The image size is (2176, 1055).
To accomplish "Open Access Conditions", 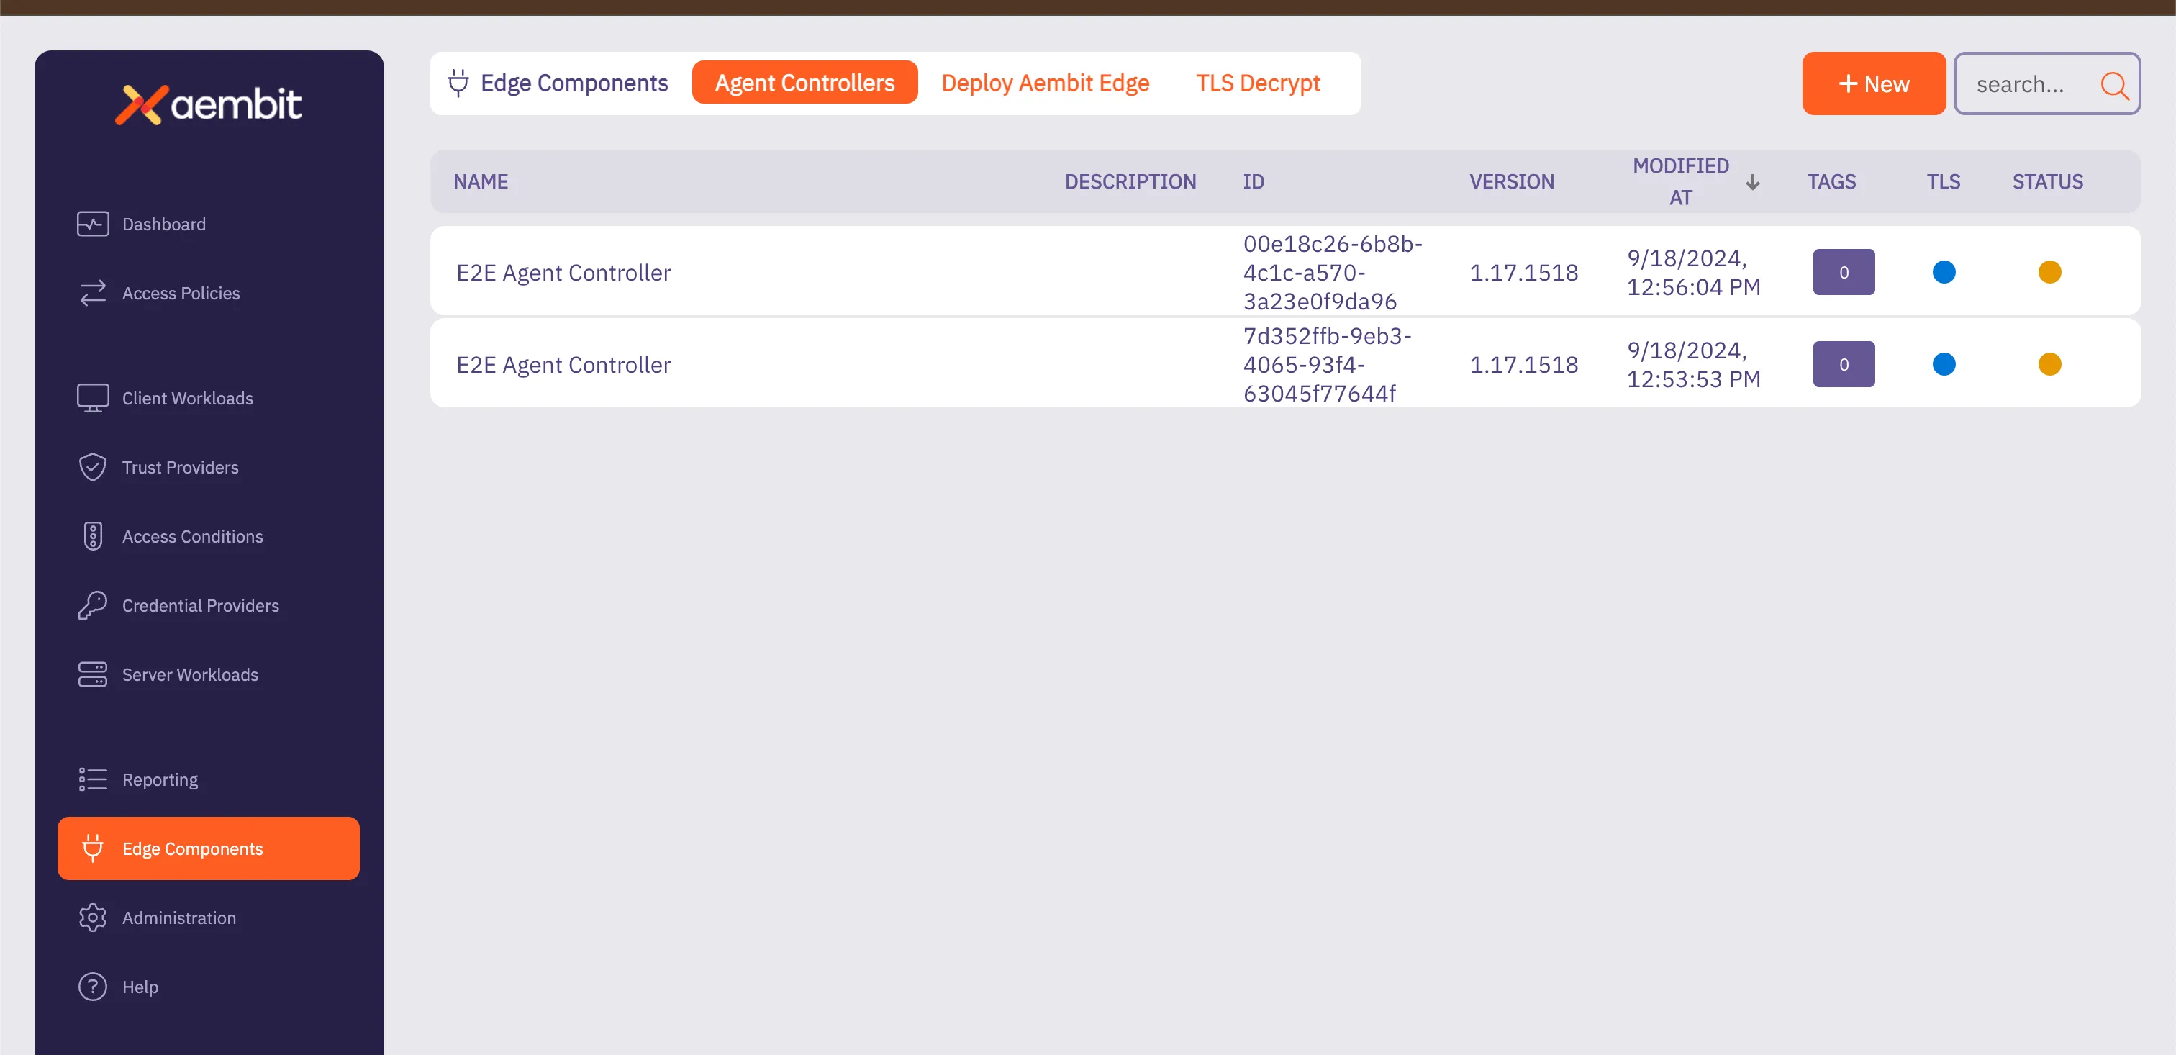I will tap(191, 535).
